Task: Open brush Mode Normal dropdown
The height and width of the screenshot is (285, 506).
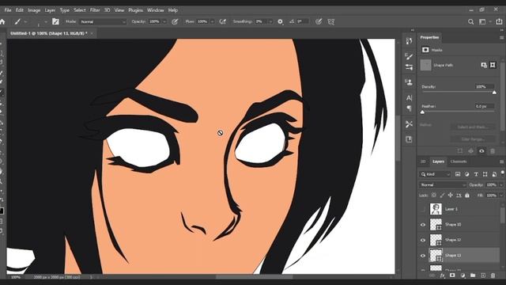Action: click(x=103, y=21)
